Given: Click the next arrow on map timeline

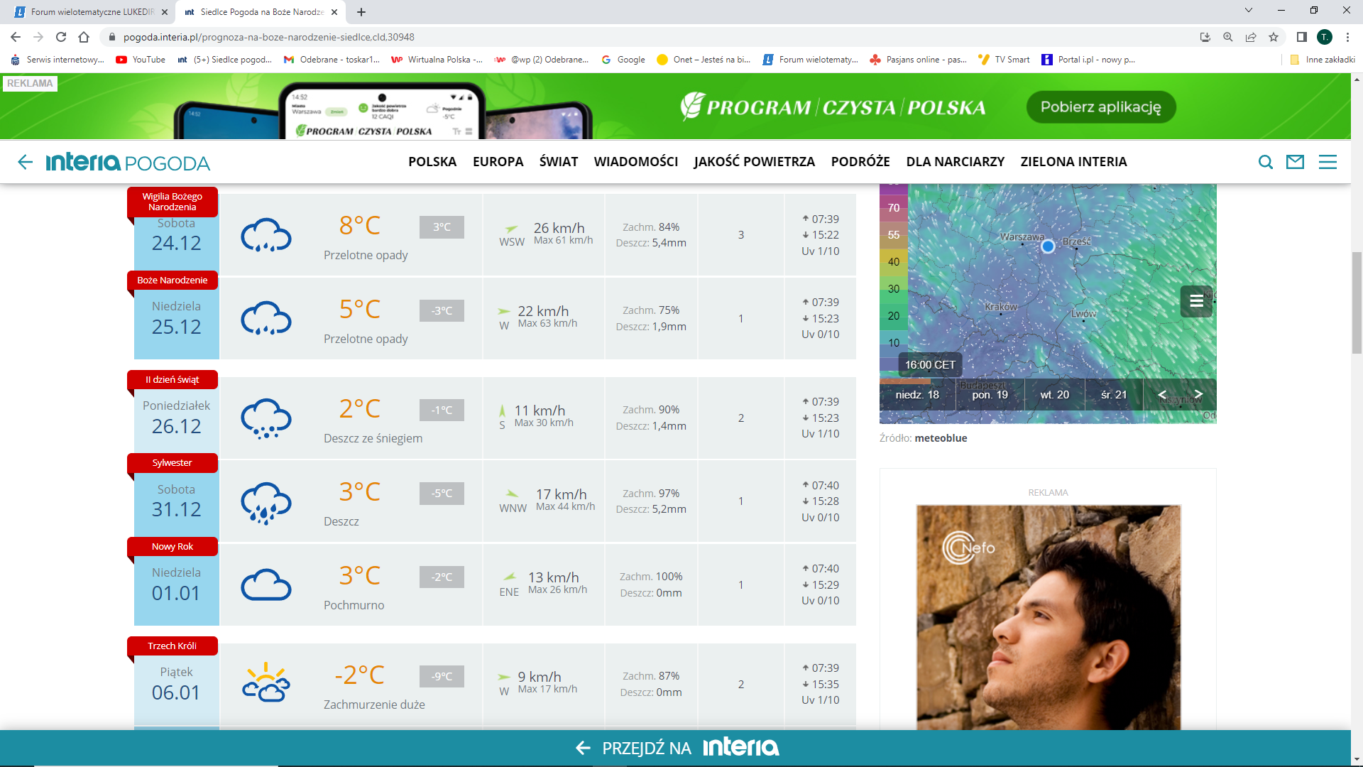Looking at the screenshot, I should (1198, 394).
